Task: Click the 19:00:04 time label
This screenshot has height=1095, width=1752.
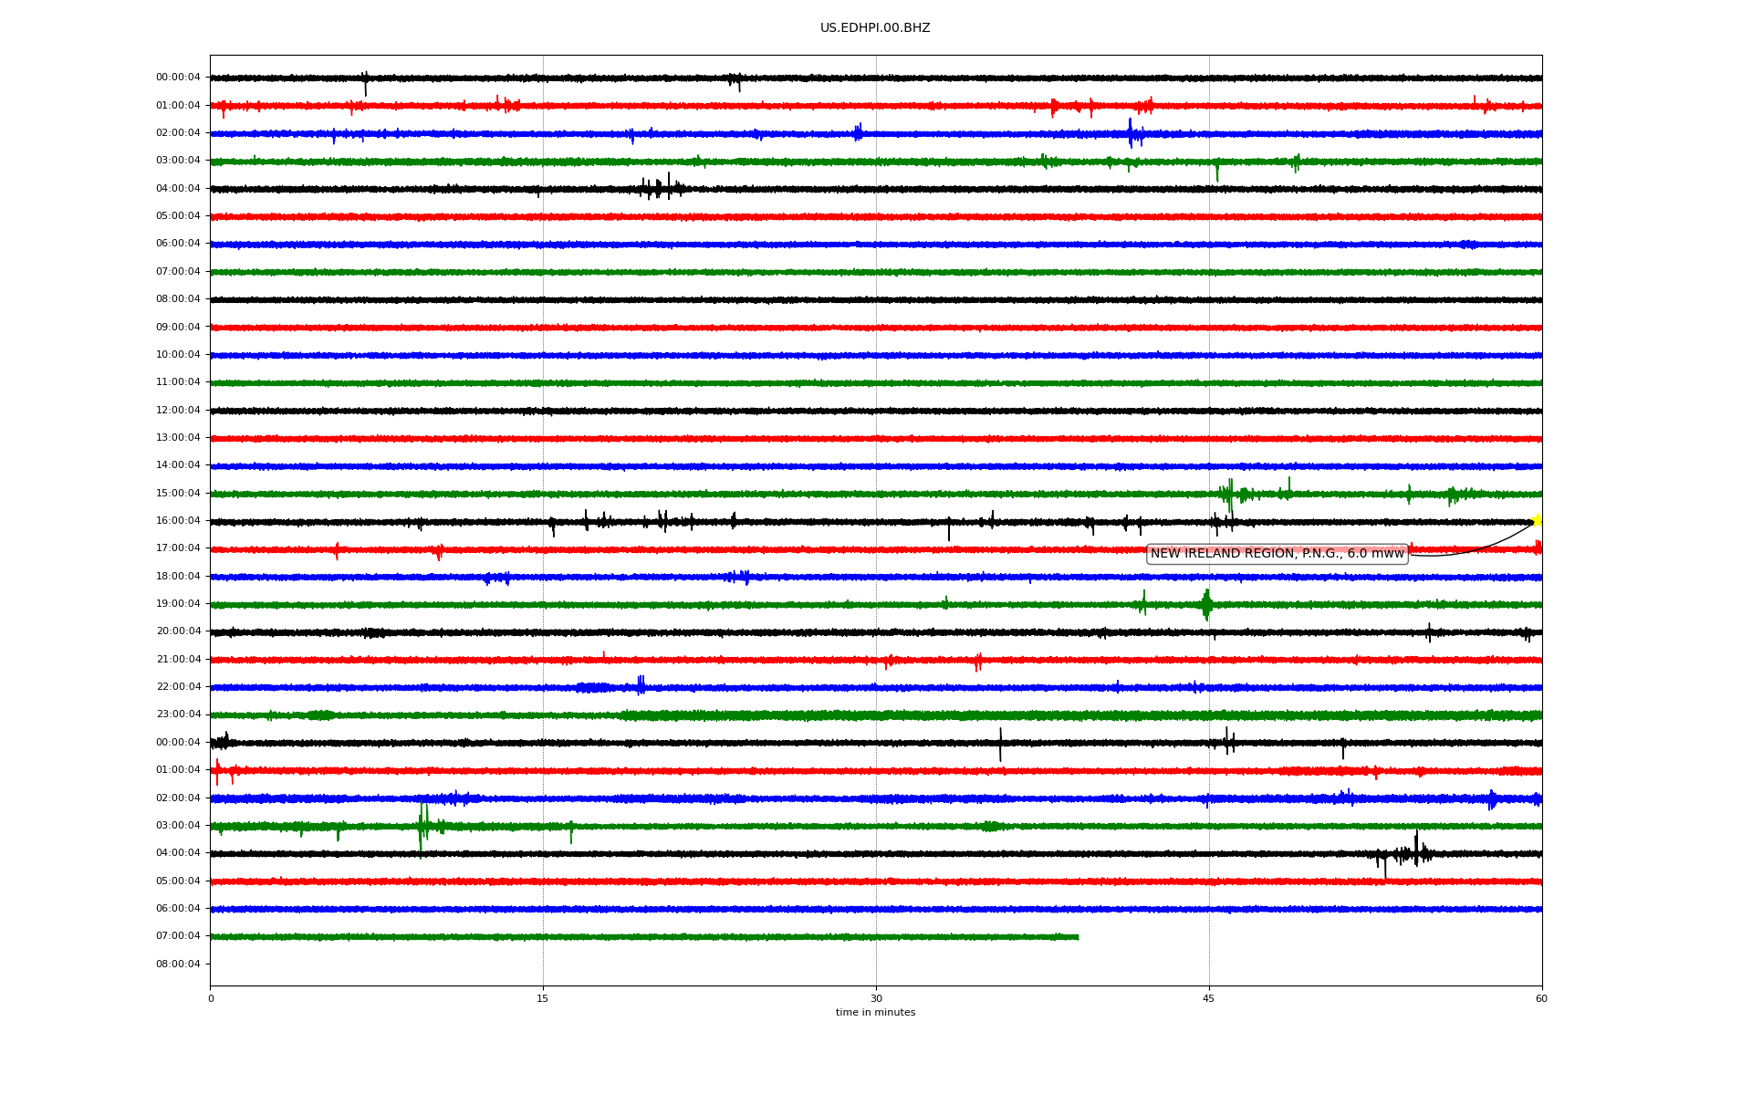Action: pyautogui.click(x=178, y=604)
